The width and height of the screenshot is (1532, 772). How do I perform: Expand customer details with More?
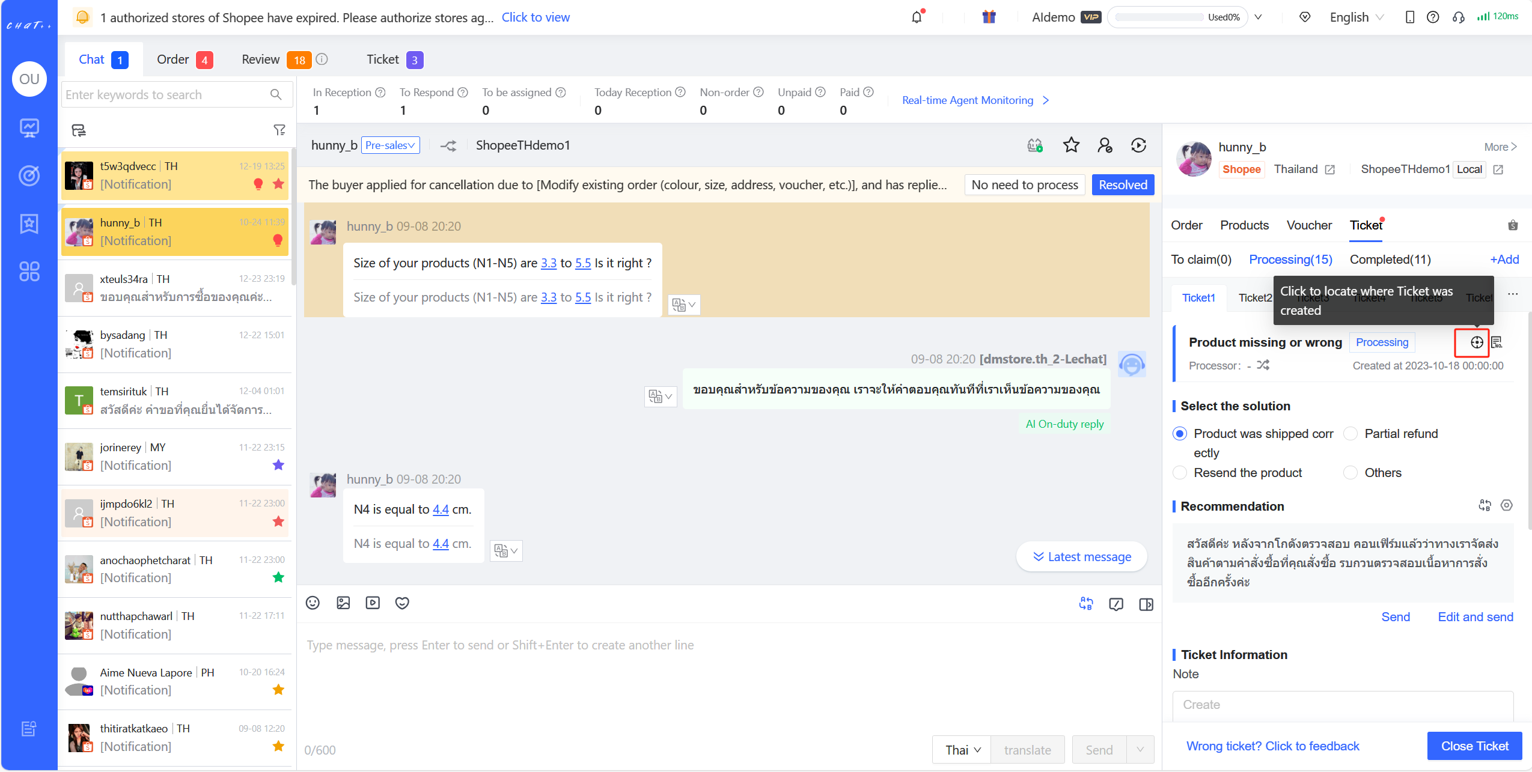tap(1500, 147)
